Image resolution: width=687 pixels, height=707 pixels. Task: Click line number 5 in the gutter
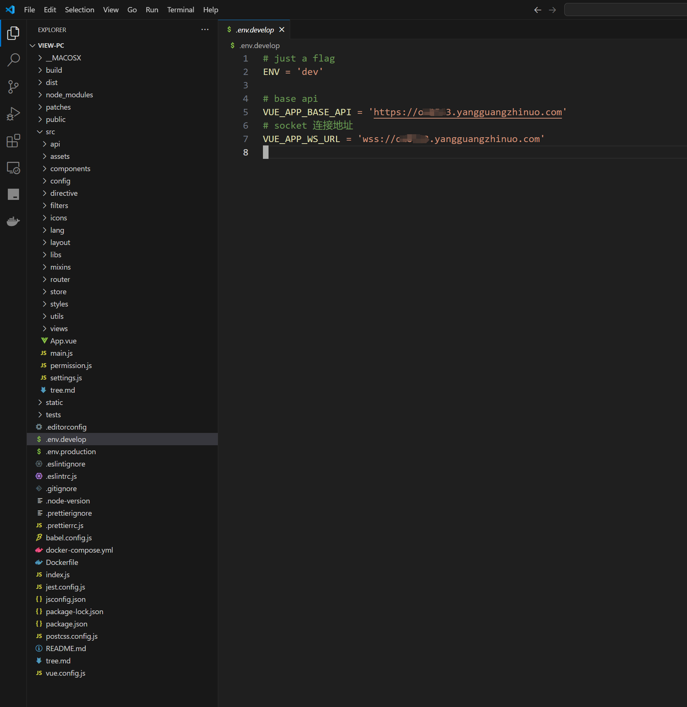pos(245,112)
